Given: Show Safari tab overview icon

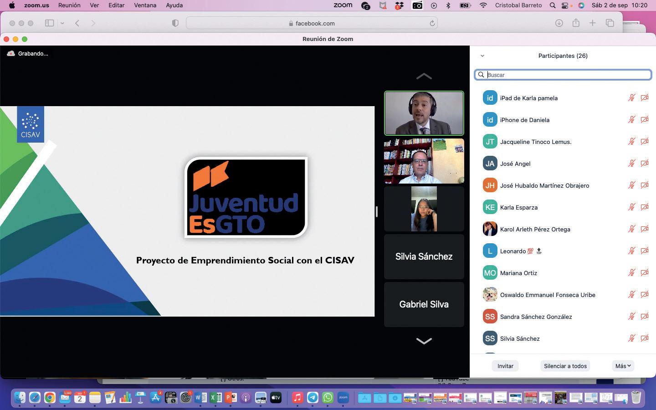Looking at the screenshot, I should tap(610, 23).
